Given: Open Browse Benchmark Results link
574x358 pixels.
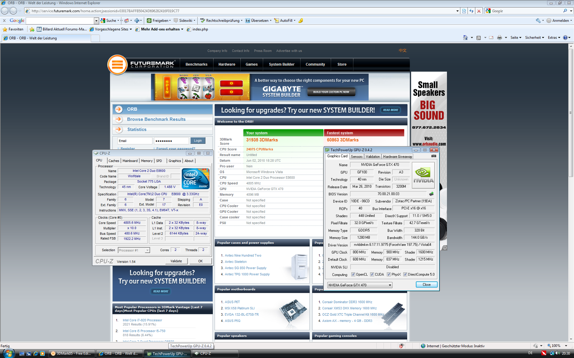Looking at the screenshot, I should (156, 119).
